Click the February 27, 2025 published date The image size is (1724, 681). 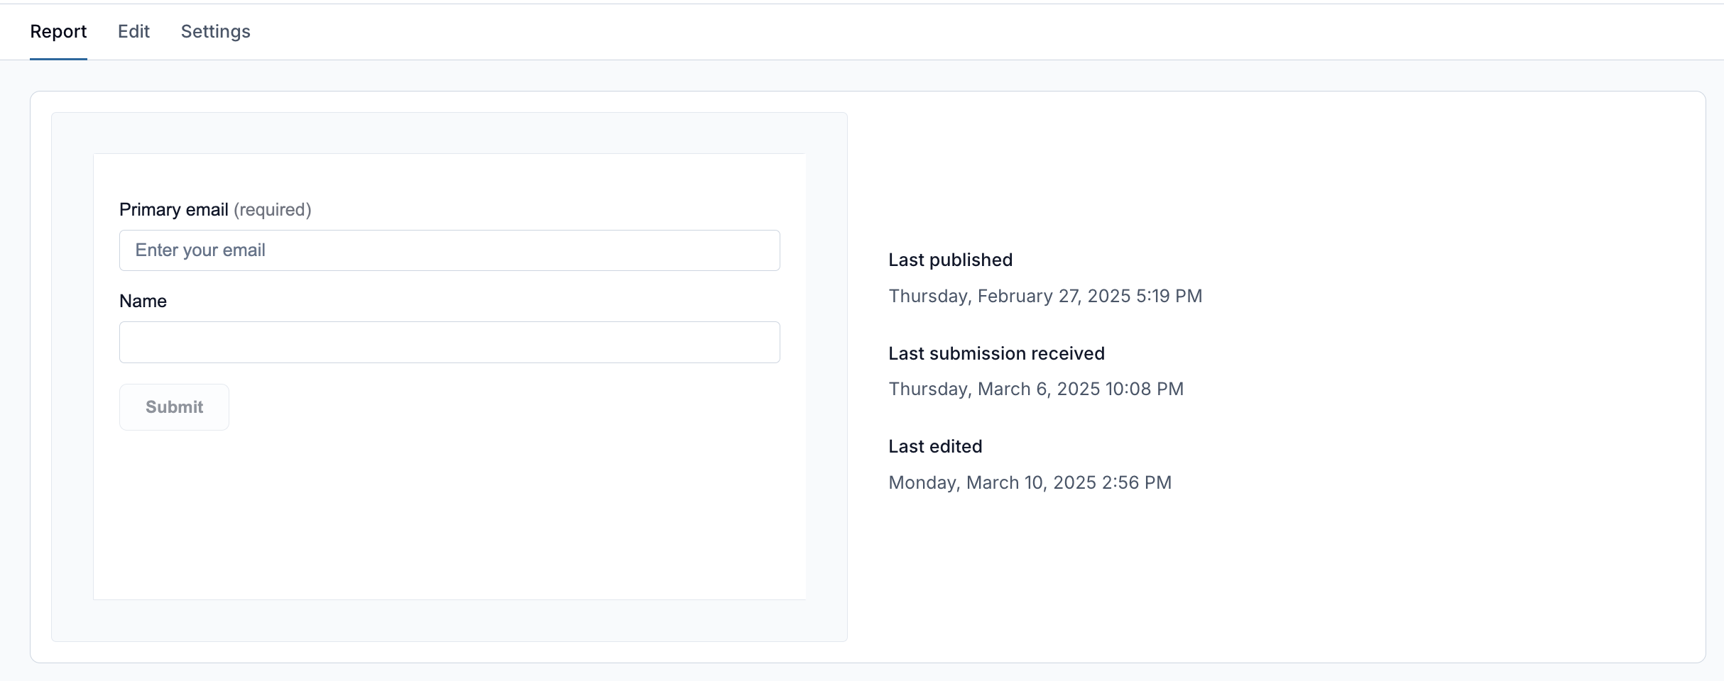pos(1045,297)
